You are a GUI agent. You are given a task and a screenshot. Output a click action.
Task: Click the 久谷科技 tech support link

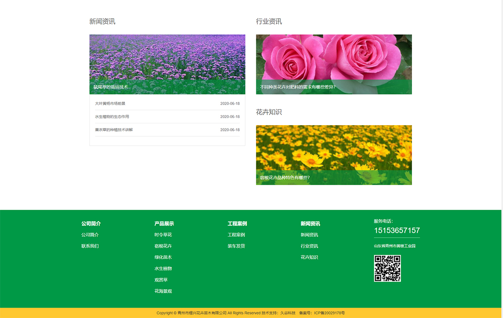(288, 313)
